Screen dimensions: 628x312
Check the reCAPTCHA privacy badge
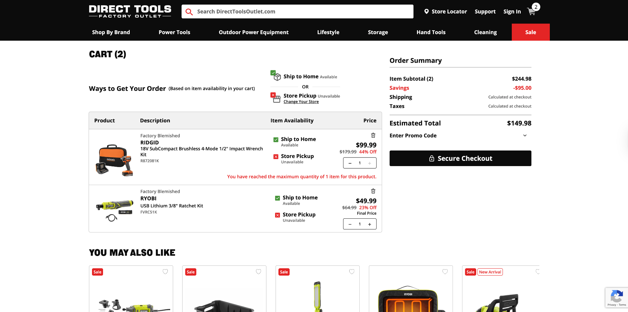(617, 297)
